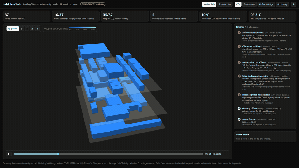Click the timeline slider handle
The image size is (299, 168).
point(58,154)
